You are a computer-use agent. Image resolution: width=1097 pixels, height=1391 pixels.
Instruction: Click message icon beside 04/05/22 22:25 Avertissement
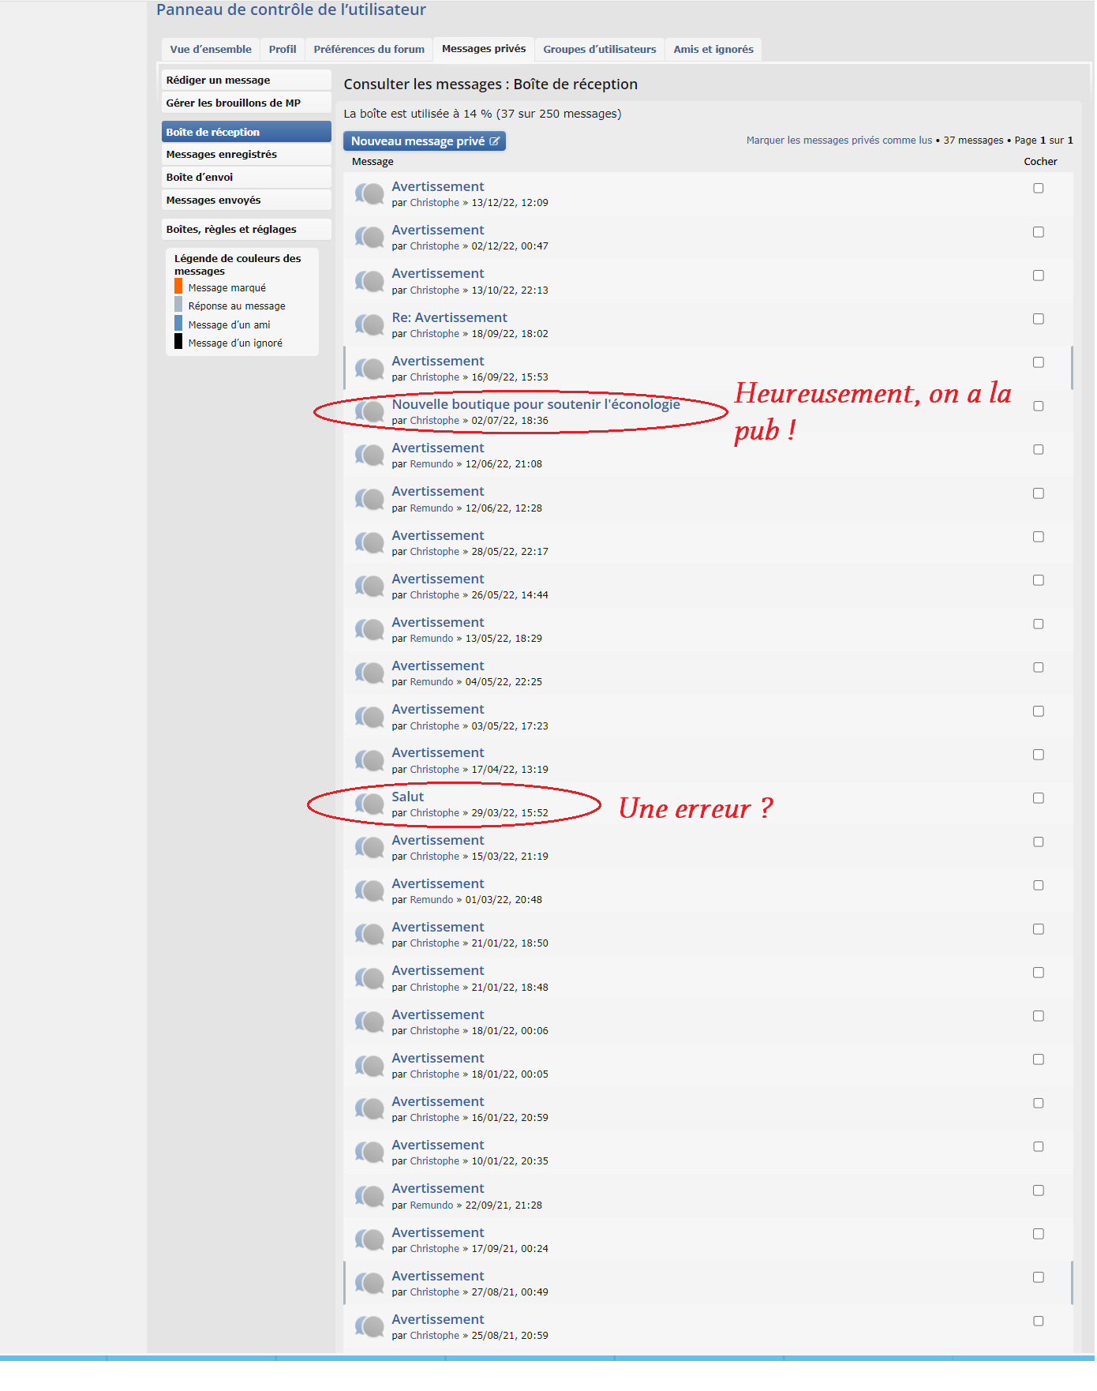tap(369, 673)
